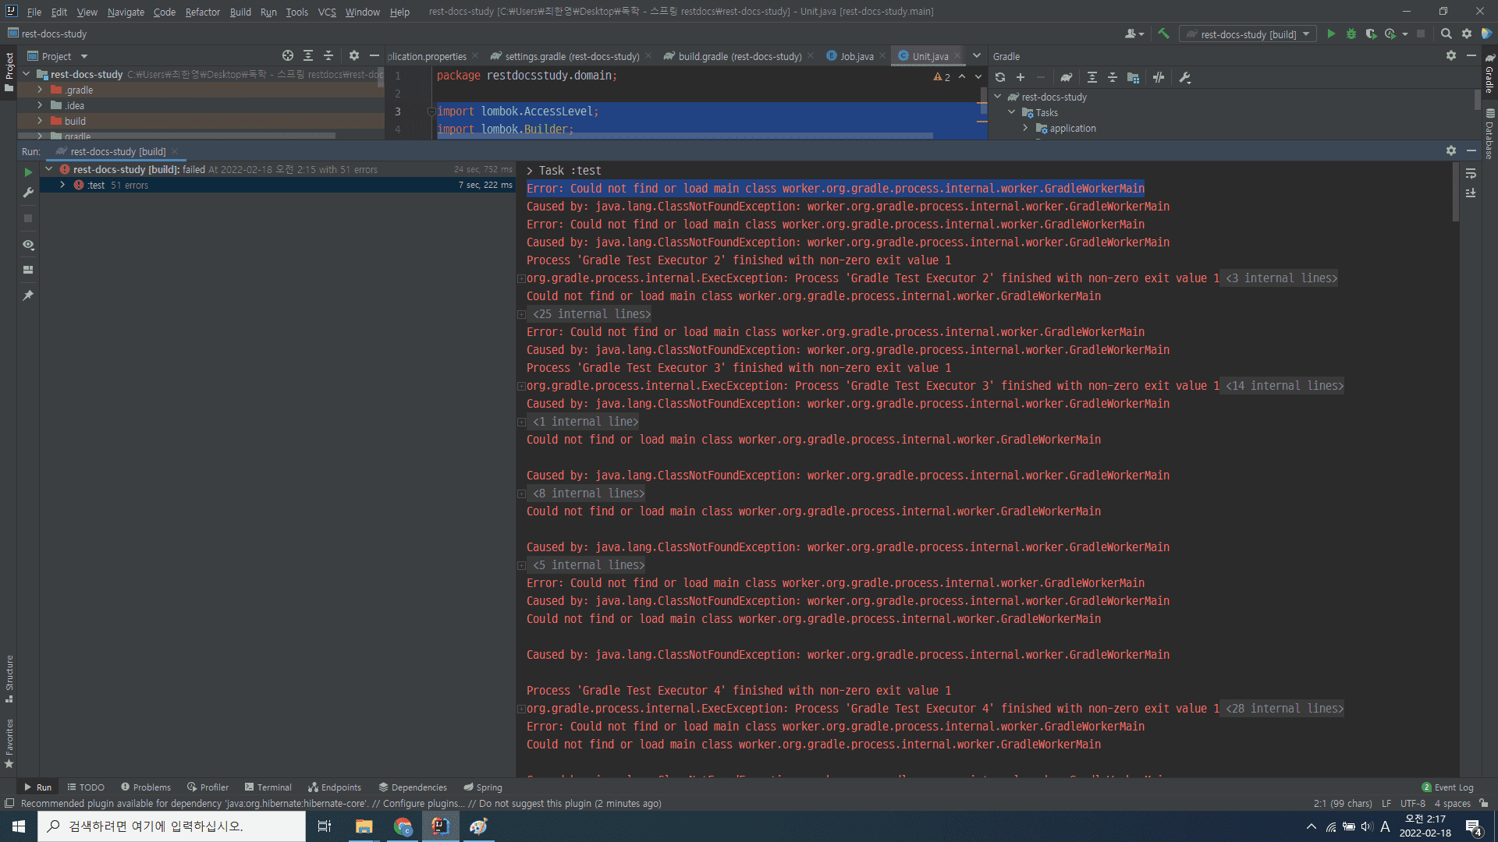This screenshot has height=842, width=1498.
Task: Toggle soft-wrap in Run console
Action: (x=1471, y=174)
